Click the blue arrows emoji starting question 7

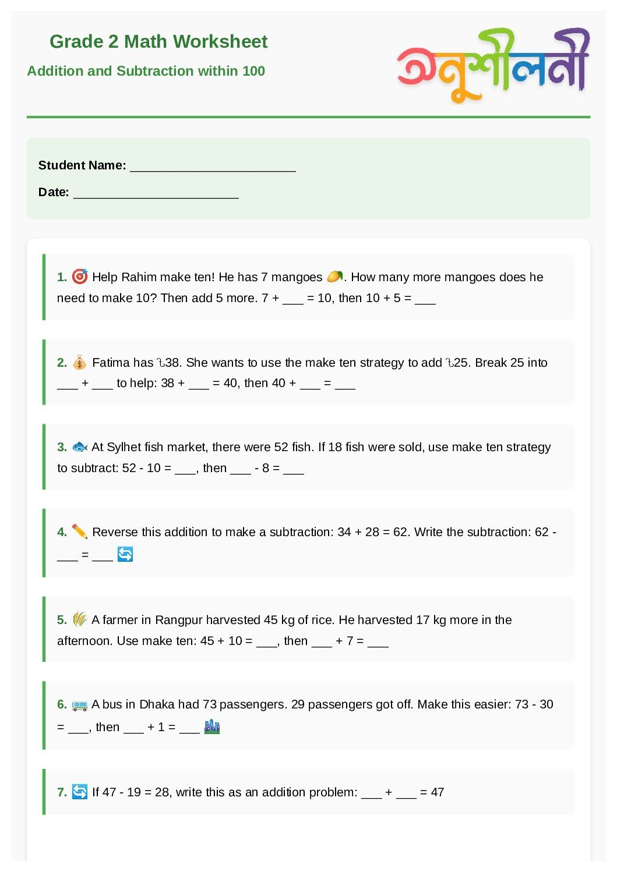[79, 792]
